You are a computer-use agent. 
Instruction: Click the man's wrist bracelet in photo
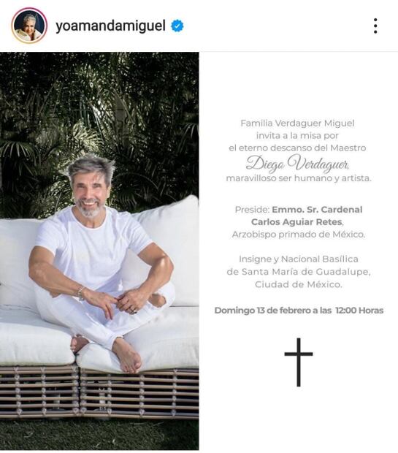coord(80,293)
